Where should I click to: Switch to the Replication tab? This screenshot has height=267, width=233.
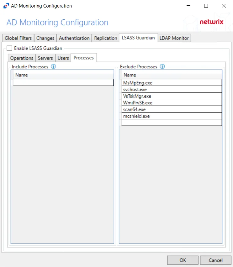[105, 38]
